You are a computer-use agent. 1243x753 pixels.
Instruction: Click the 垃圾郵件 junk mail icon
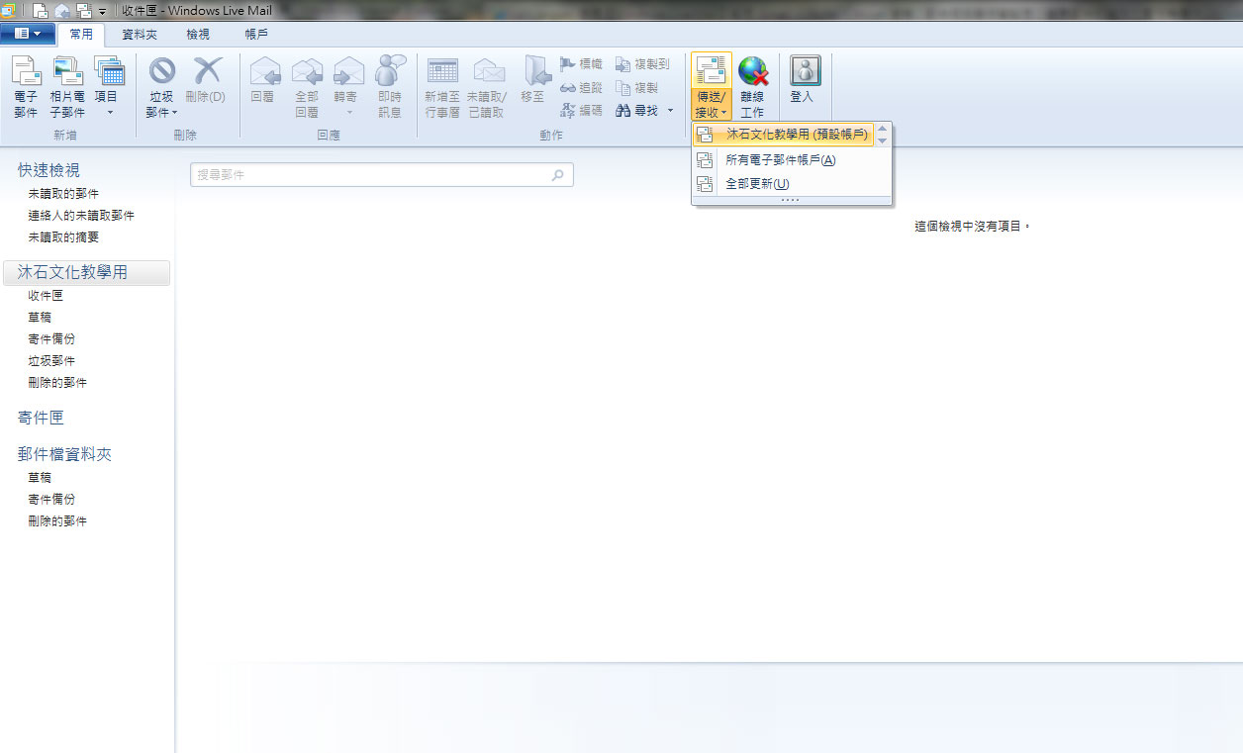[x=161, y=70]
